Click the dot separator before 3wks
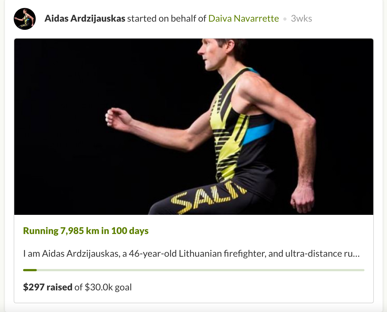This screenshot has height=312, width=387. [285, 19]
